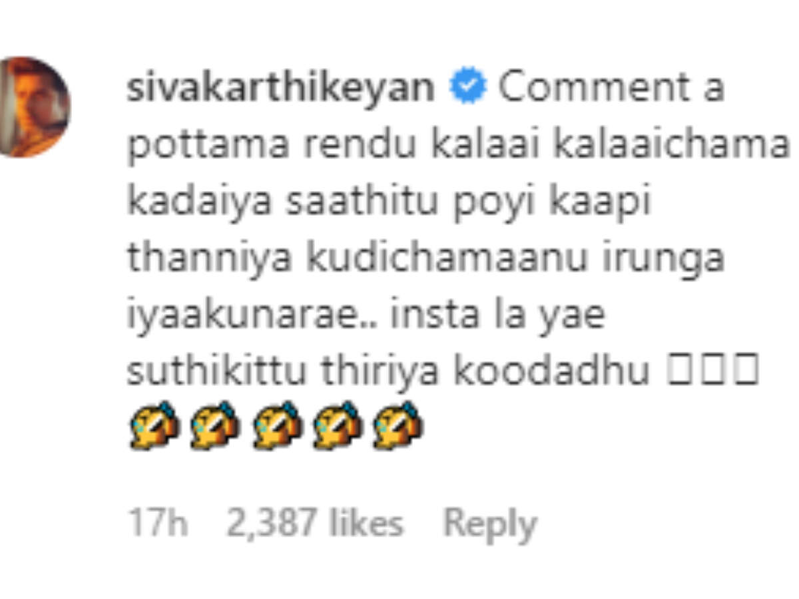799x599 pixels.
Task: Open the 2,387 likes list
Action: click(315, 524)
